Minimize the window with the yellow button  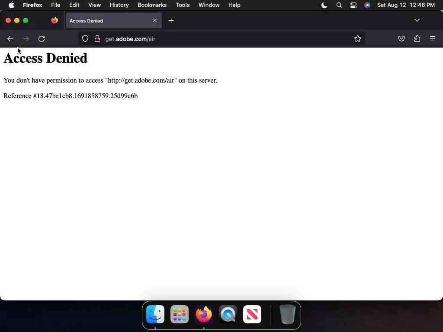17,20
